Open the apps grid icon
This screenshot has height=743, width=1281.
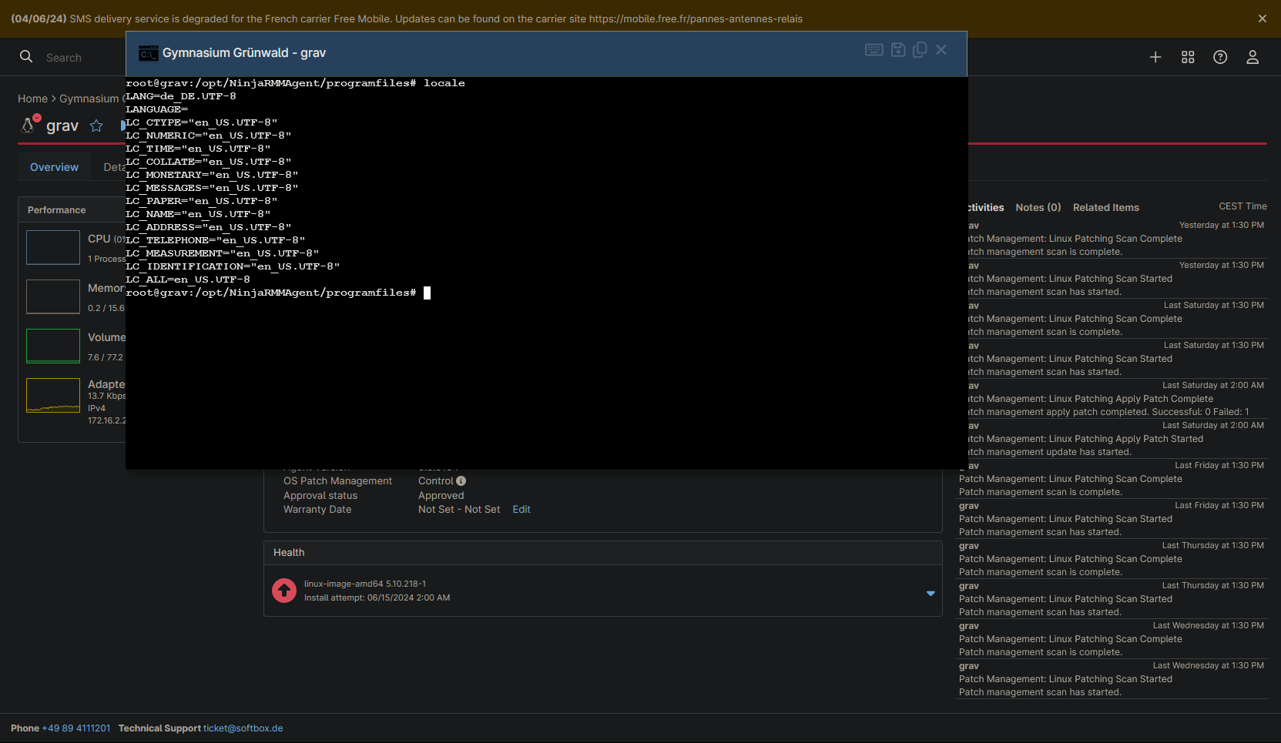[1188, 57]
